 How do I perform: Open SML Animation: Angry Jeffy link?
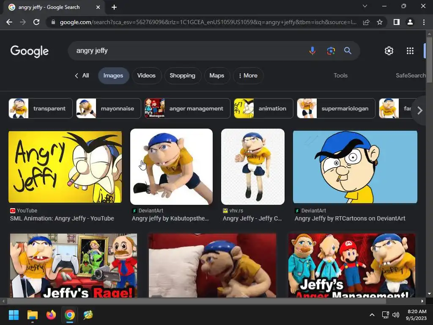point(62,218)
